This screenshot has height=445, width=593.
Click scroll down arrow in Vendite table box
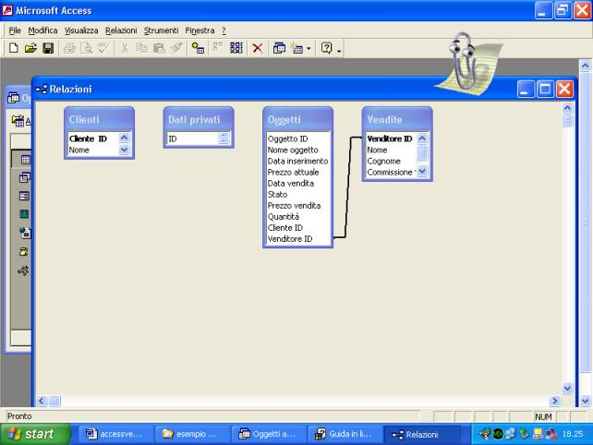(422, 172)
